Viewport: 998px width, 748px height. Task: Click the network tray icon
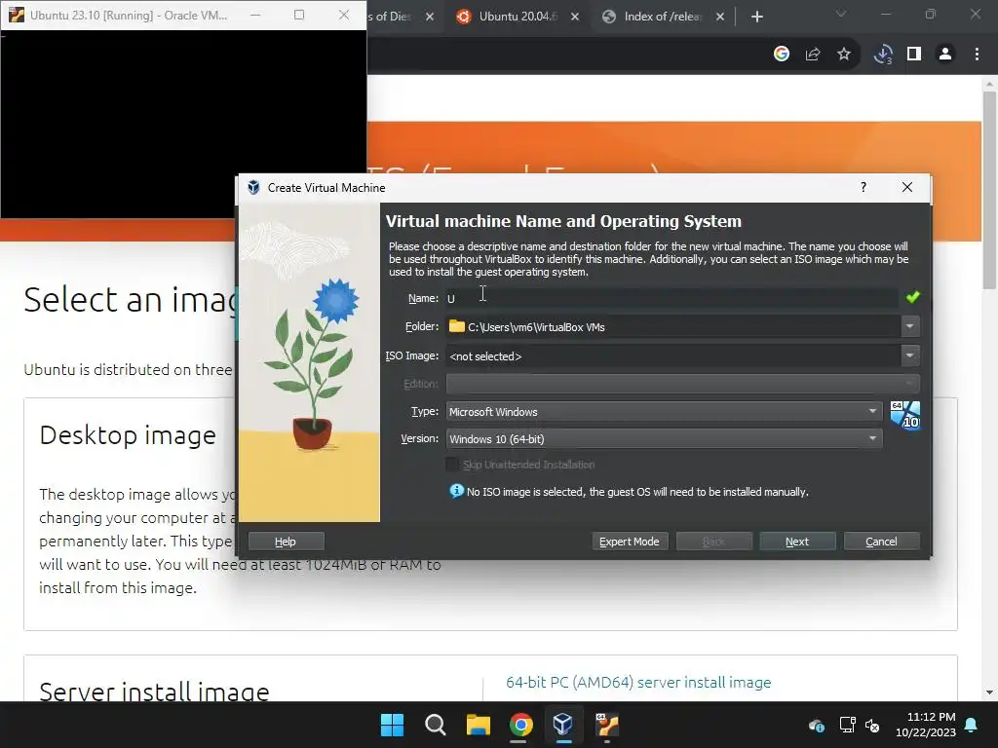pos(847,725)
